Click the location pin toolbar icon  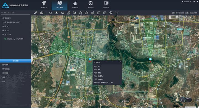tap(111, 13)
